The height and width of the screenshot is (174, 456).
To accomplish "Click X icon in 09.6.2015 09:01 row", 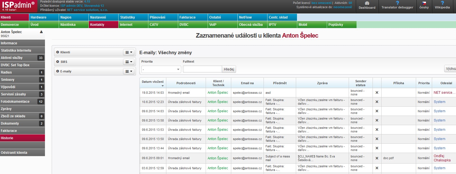I will click(x=377, y=158).
